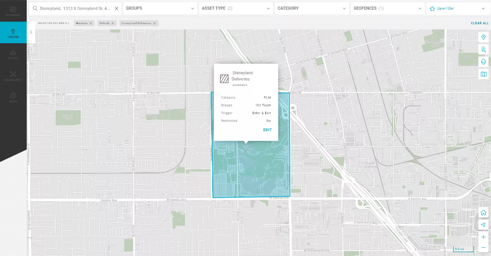Click the IOn Team groups value

tap(263, 105)
